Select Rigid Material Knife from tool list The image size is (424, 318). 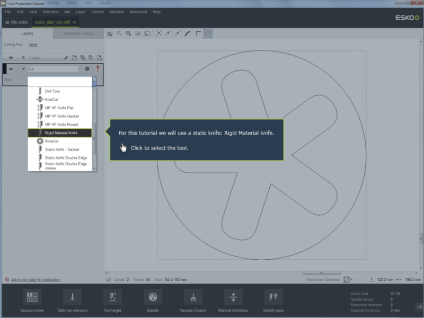[x=60, y=133]
